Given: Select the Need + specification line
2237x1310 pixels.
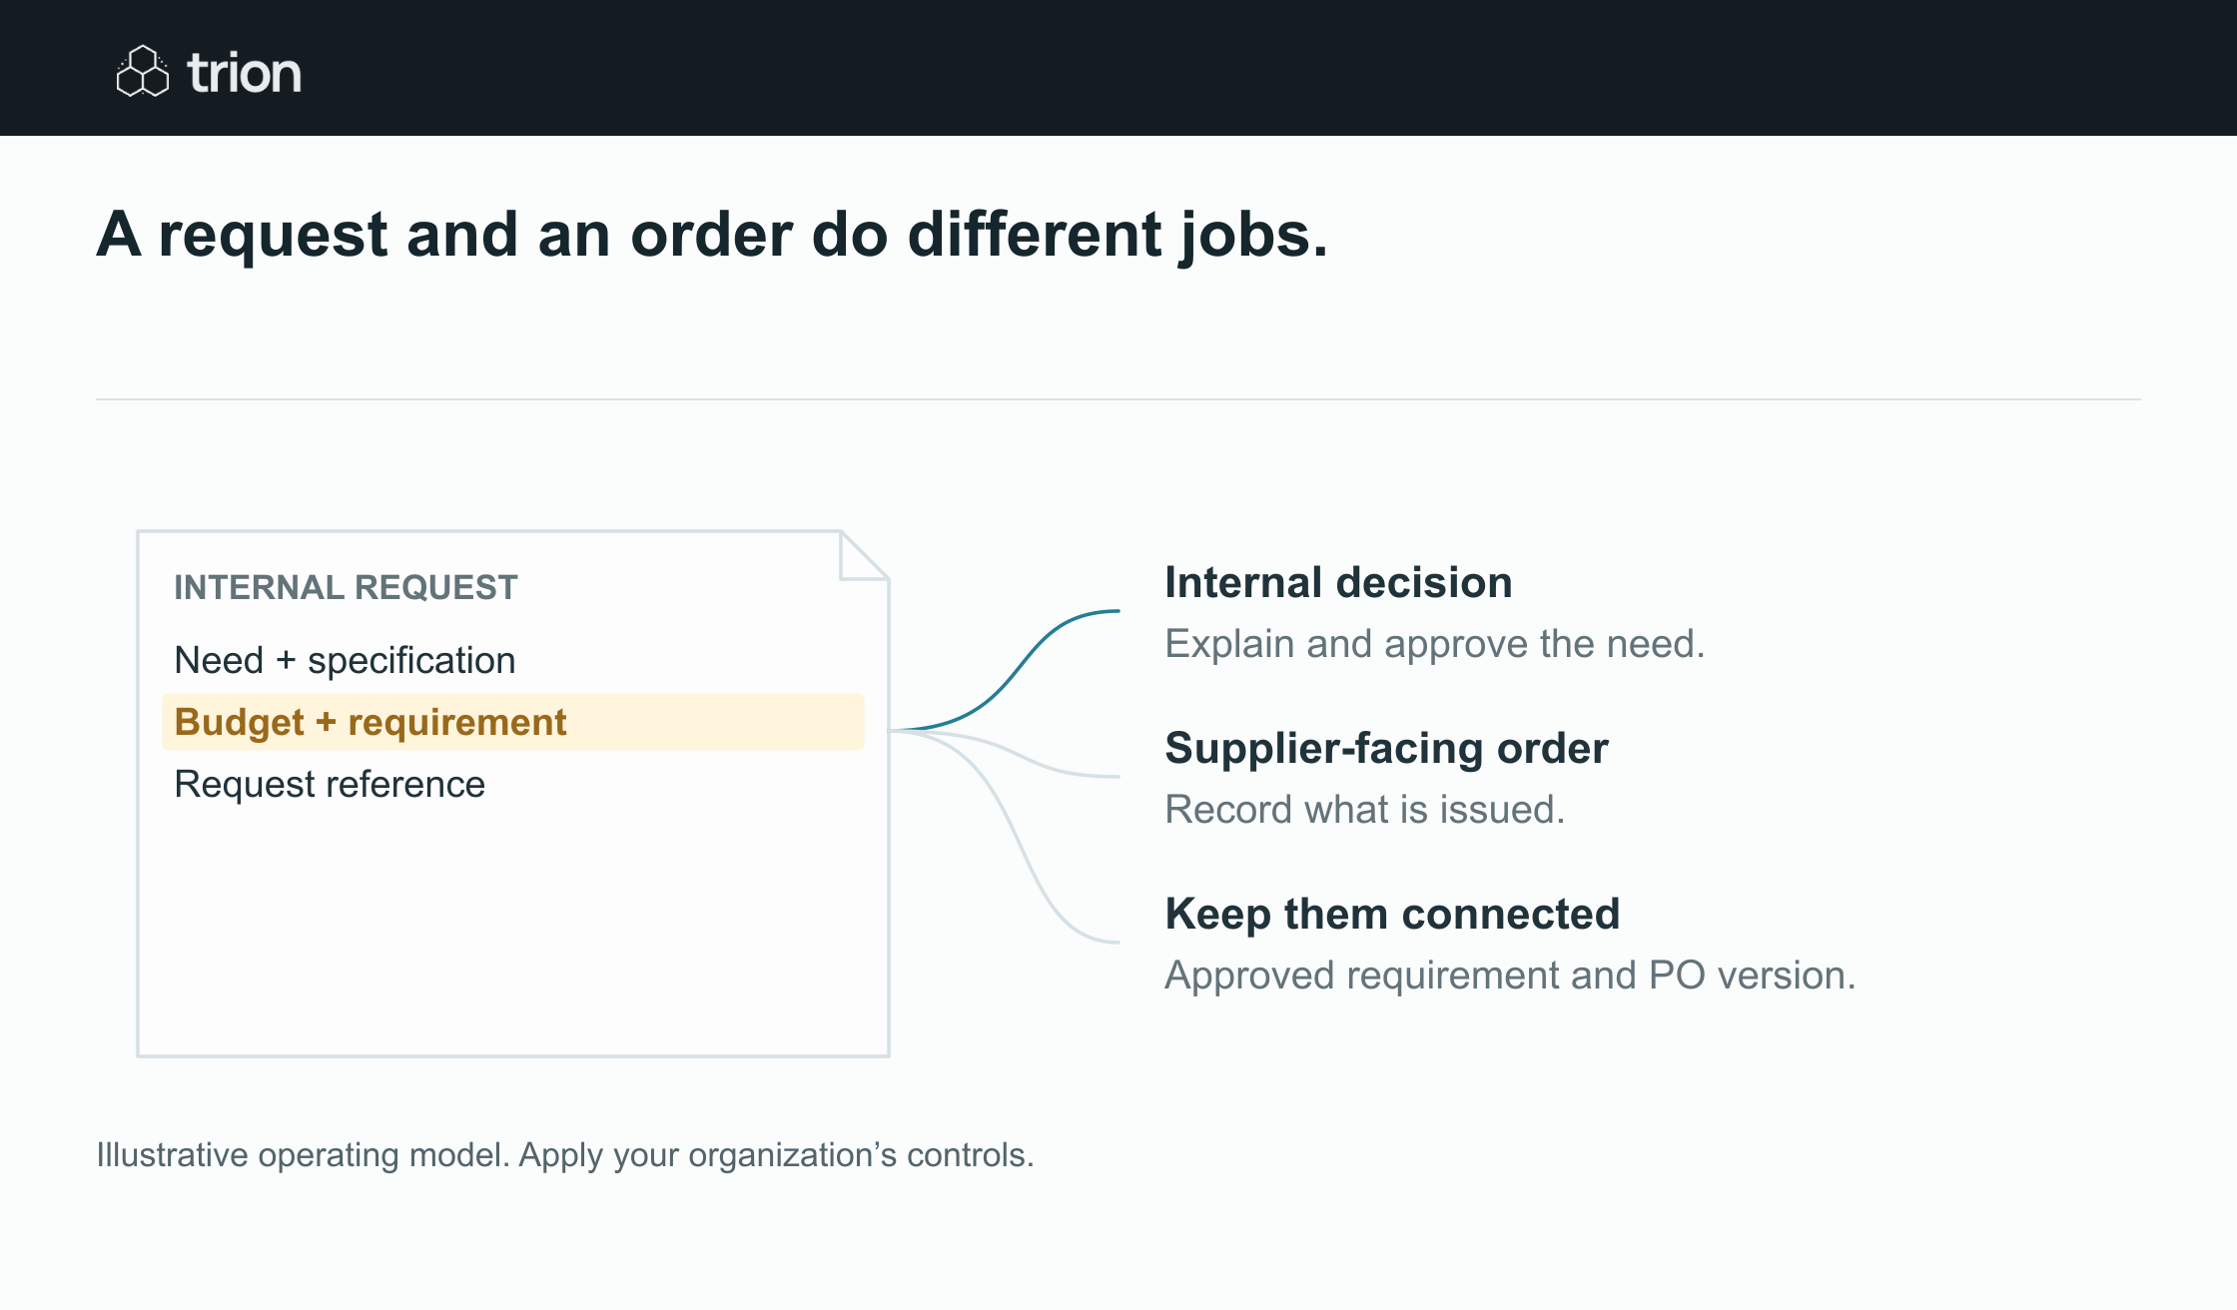Looking at the screenshot, I should pos(345,660).
